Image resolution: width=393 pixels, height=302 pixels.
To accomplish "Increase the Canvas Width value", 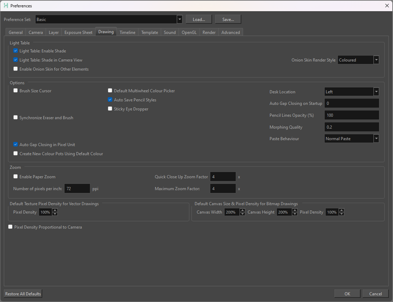I will click(x=242, y=210).
